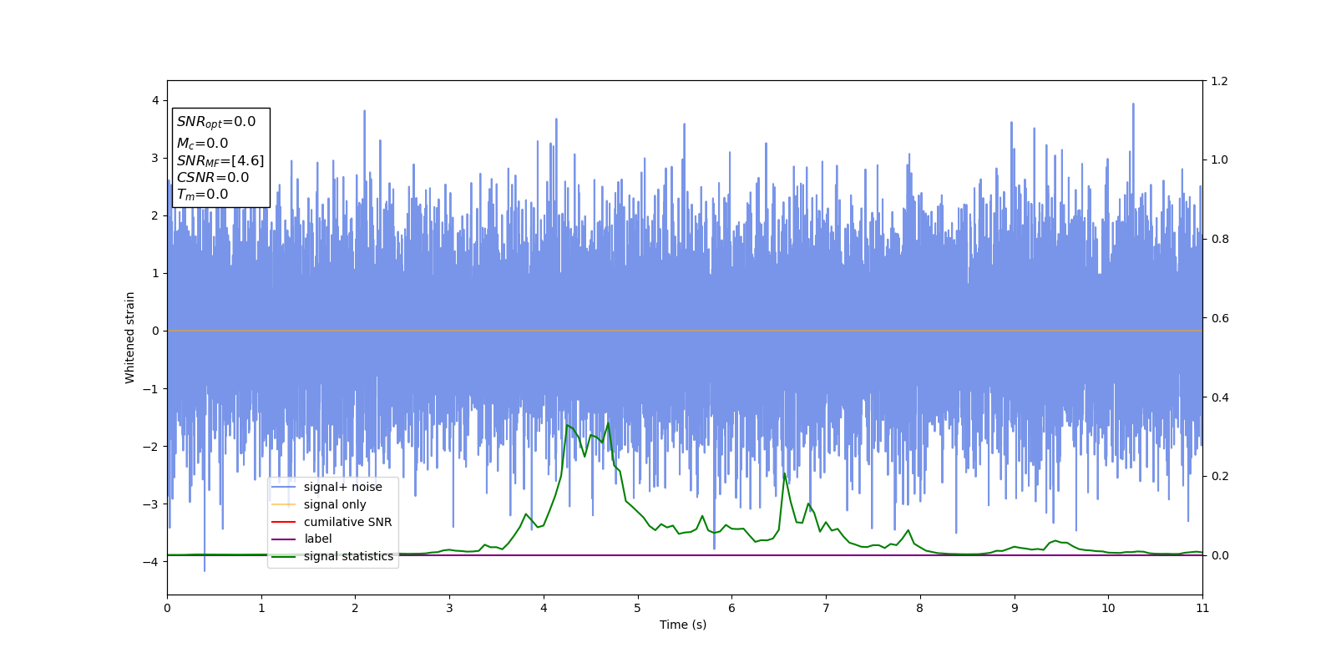Click the Tm=0.0 annotation text
The width and height of the screenshot is (1336, 668).
(202, 195)
